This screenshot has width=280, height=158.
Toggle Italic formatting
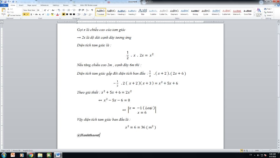pyautogui.click(x=28, y=14)
